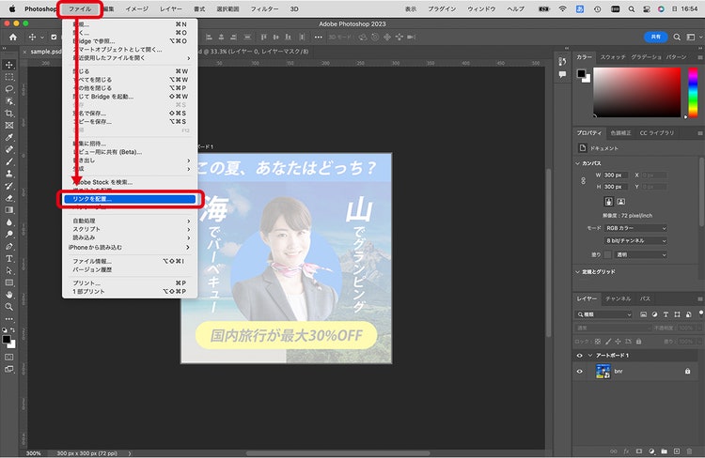
Task: Hide the アートボード 1 layer group
Action: pyautogui.click(x=580, y=356)
